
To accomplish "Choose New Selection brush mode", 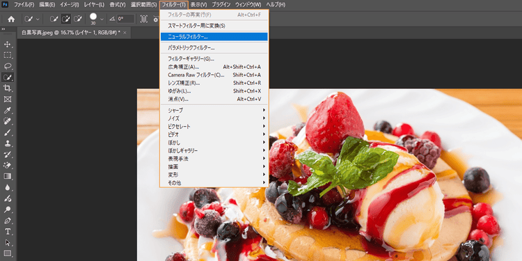I will pyautogui.click(x=54, y=19).
